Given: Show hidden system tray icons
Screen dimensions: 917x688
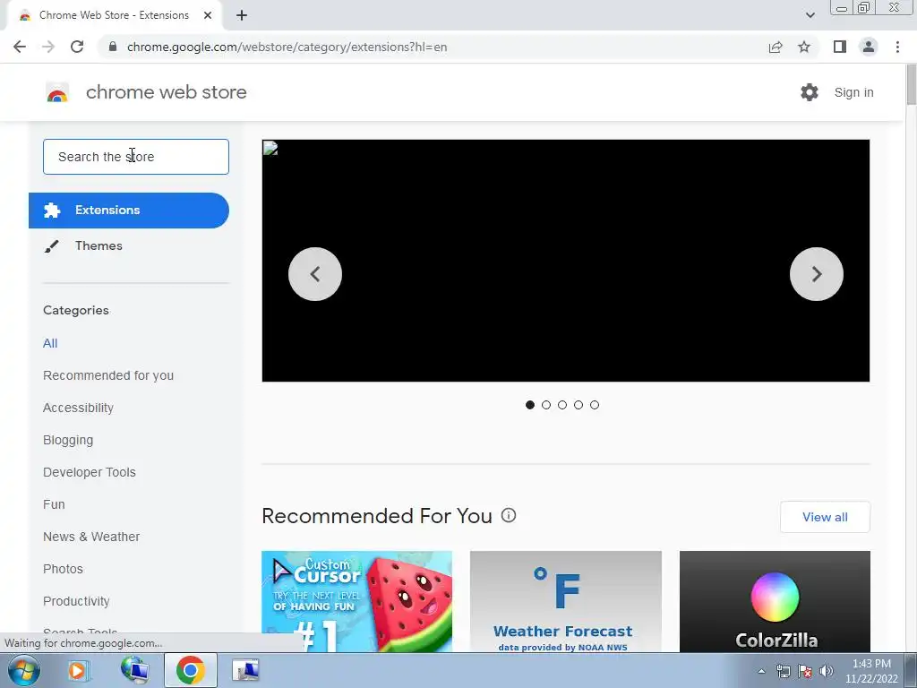Looking at the screenshot, I should [x=761, y=671].
